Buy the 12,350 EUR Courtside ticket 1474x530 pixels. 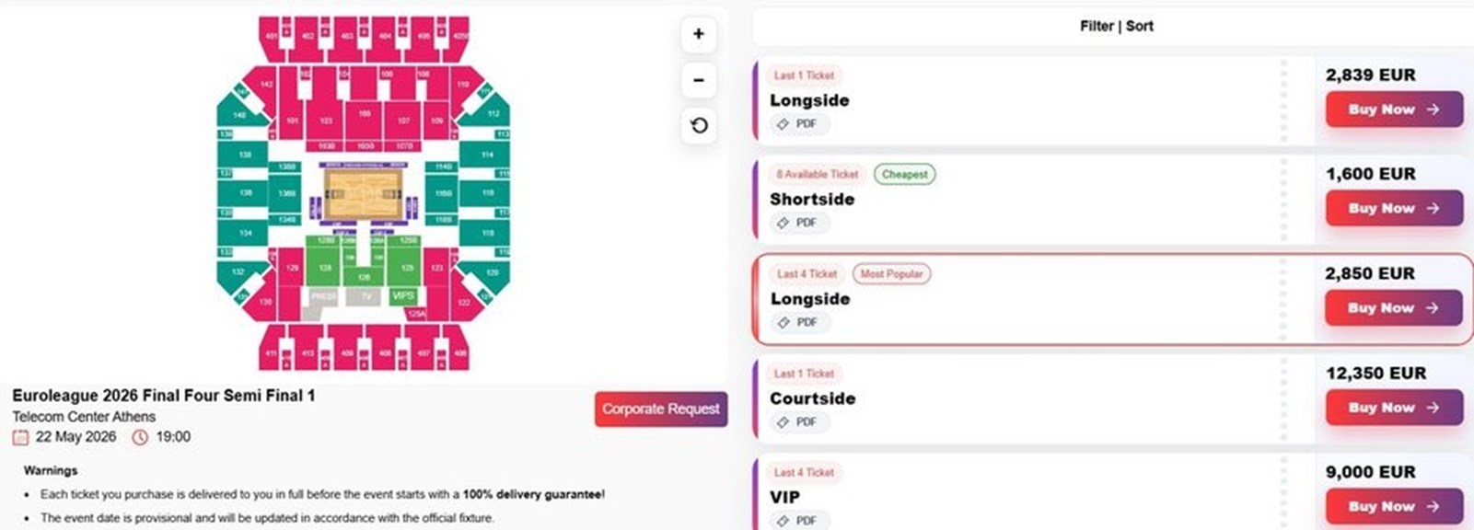tap(1393, 408)
